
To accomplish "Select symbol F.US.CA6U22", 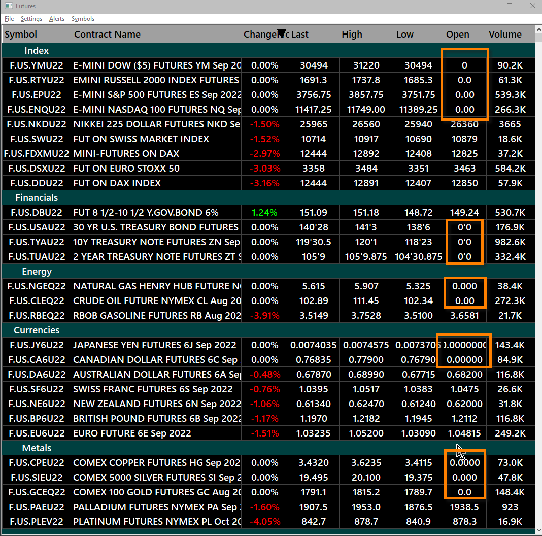I will (37, 360).
